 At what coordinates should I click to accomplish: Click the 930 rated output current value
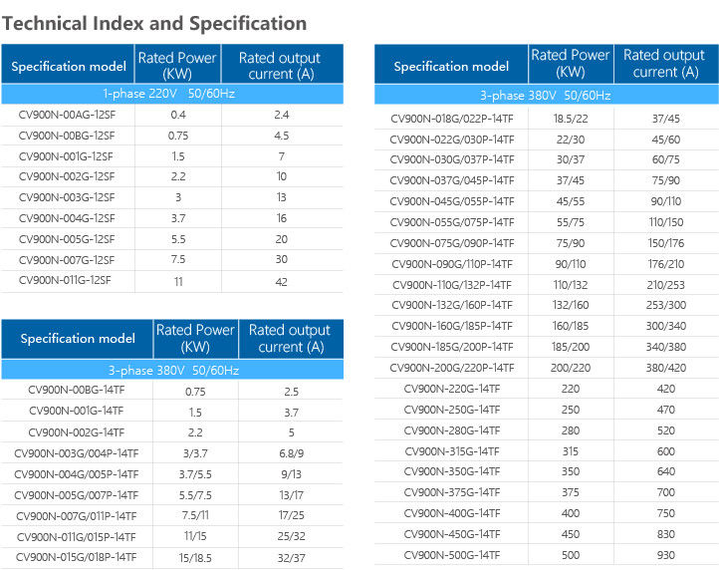pos(666,554)
